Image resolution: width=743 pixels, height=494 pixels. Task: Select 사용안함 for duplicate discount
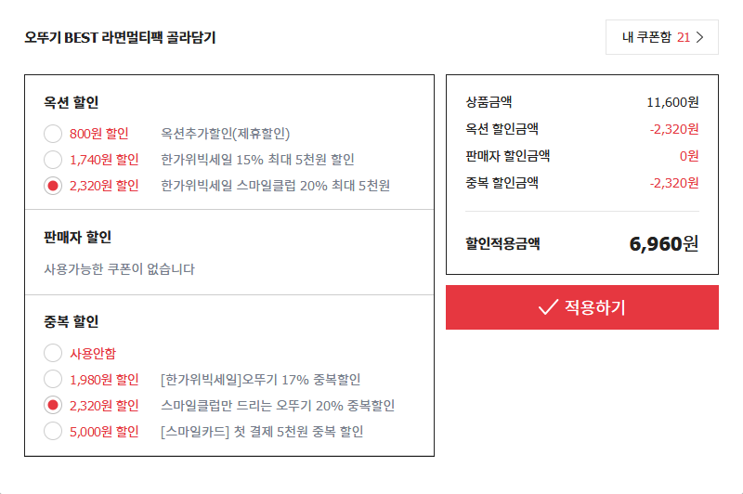pos(53,354)
